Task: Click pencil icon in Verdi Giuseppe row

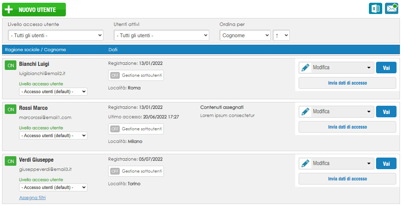Action: coord(305,163)
